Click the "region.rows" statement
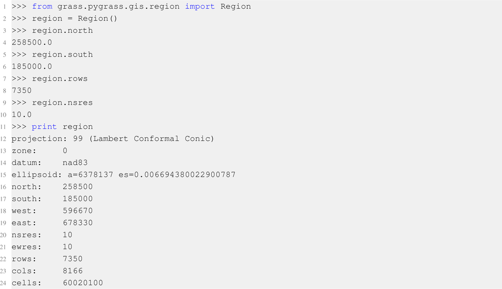The image size is (502, 289). click(60, 79)
